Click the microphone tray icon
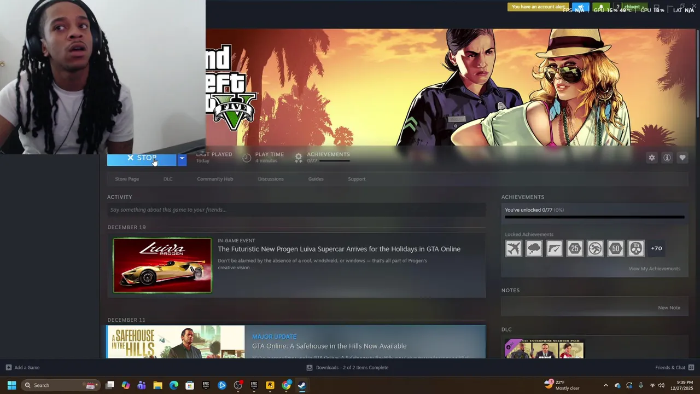The height and width of the screenshot is (394, 700). tap(641, 385)
